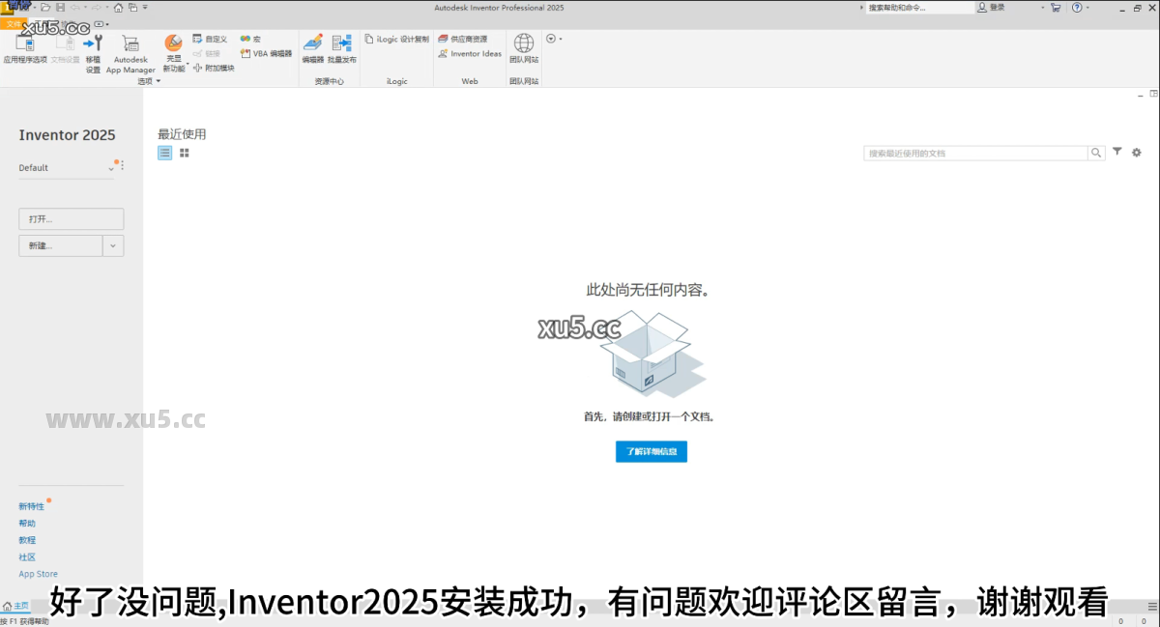Open the 选项 panel dropdown in ribbon

(158, 81)
